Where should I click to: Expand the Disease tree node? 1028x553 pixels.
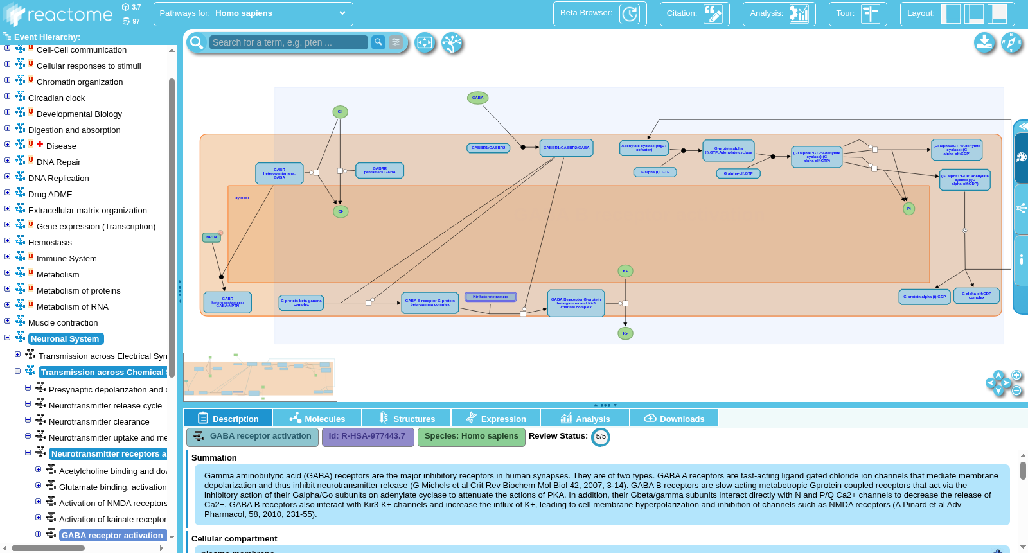7,145
